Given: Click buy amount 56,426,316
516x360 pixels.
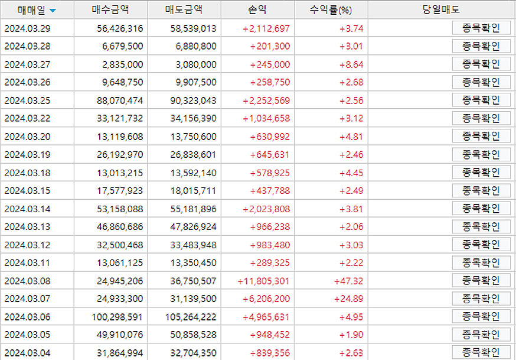Looking at the screenshot, I should tap(120, 28).
